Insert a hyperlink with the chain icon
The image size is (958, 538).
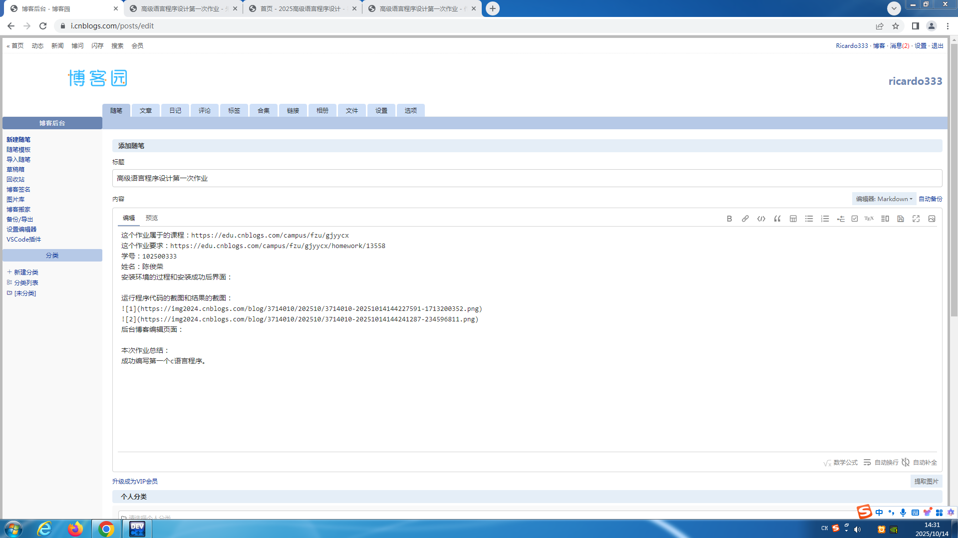745,219
